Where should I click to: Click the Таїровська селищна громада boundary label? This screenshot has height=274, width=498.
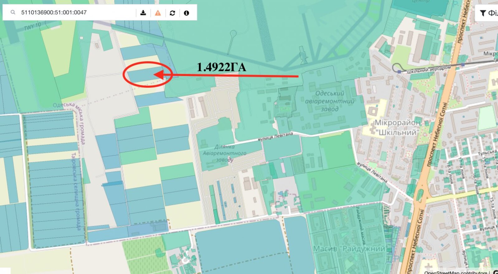(76, 191)
